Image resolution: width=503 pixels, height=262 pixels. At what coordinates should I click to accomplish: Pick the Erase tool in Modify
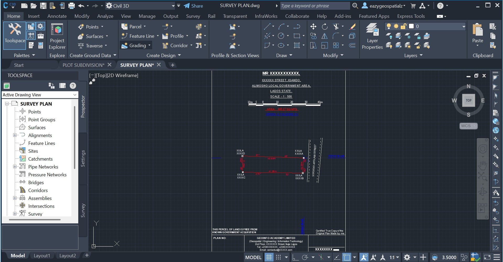pos(353,26)
